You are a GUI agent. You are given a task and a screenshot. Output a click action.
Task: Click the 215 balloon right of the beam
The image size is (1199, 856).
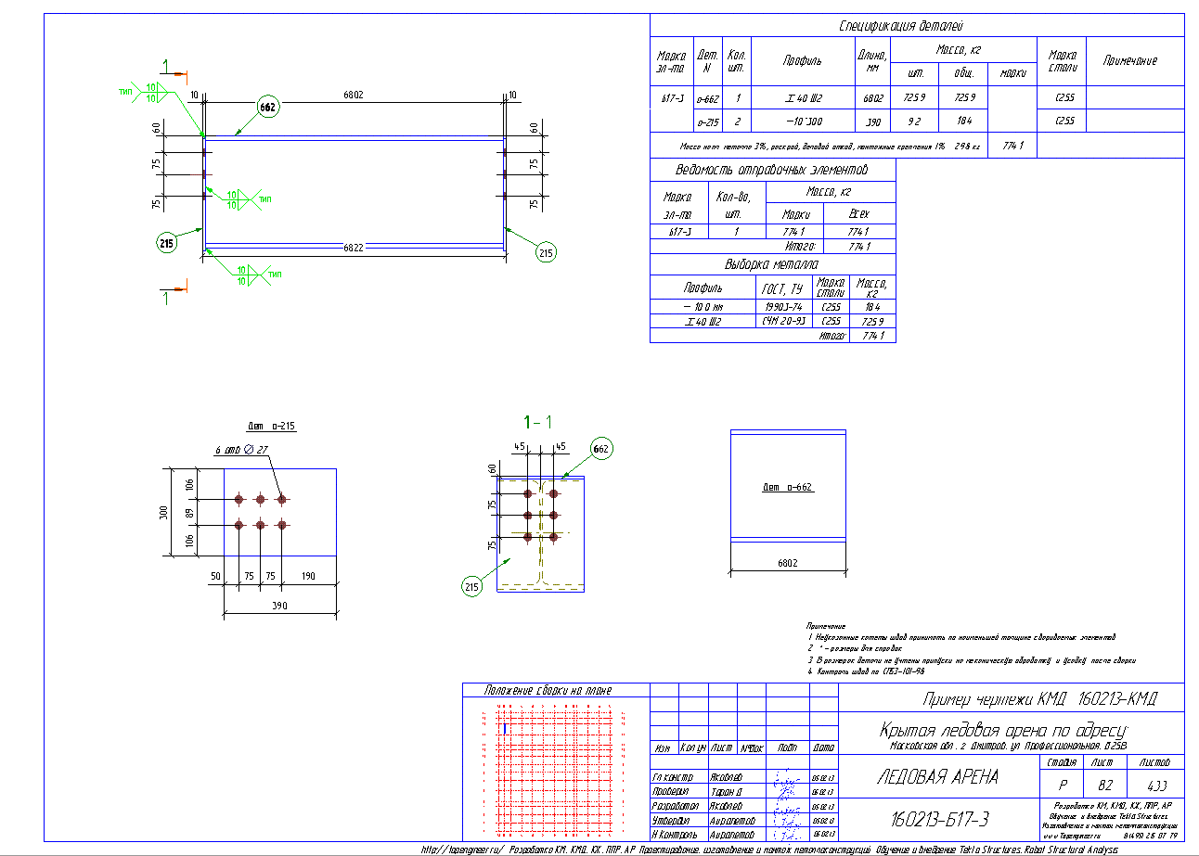[547, 252]
